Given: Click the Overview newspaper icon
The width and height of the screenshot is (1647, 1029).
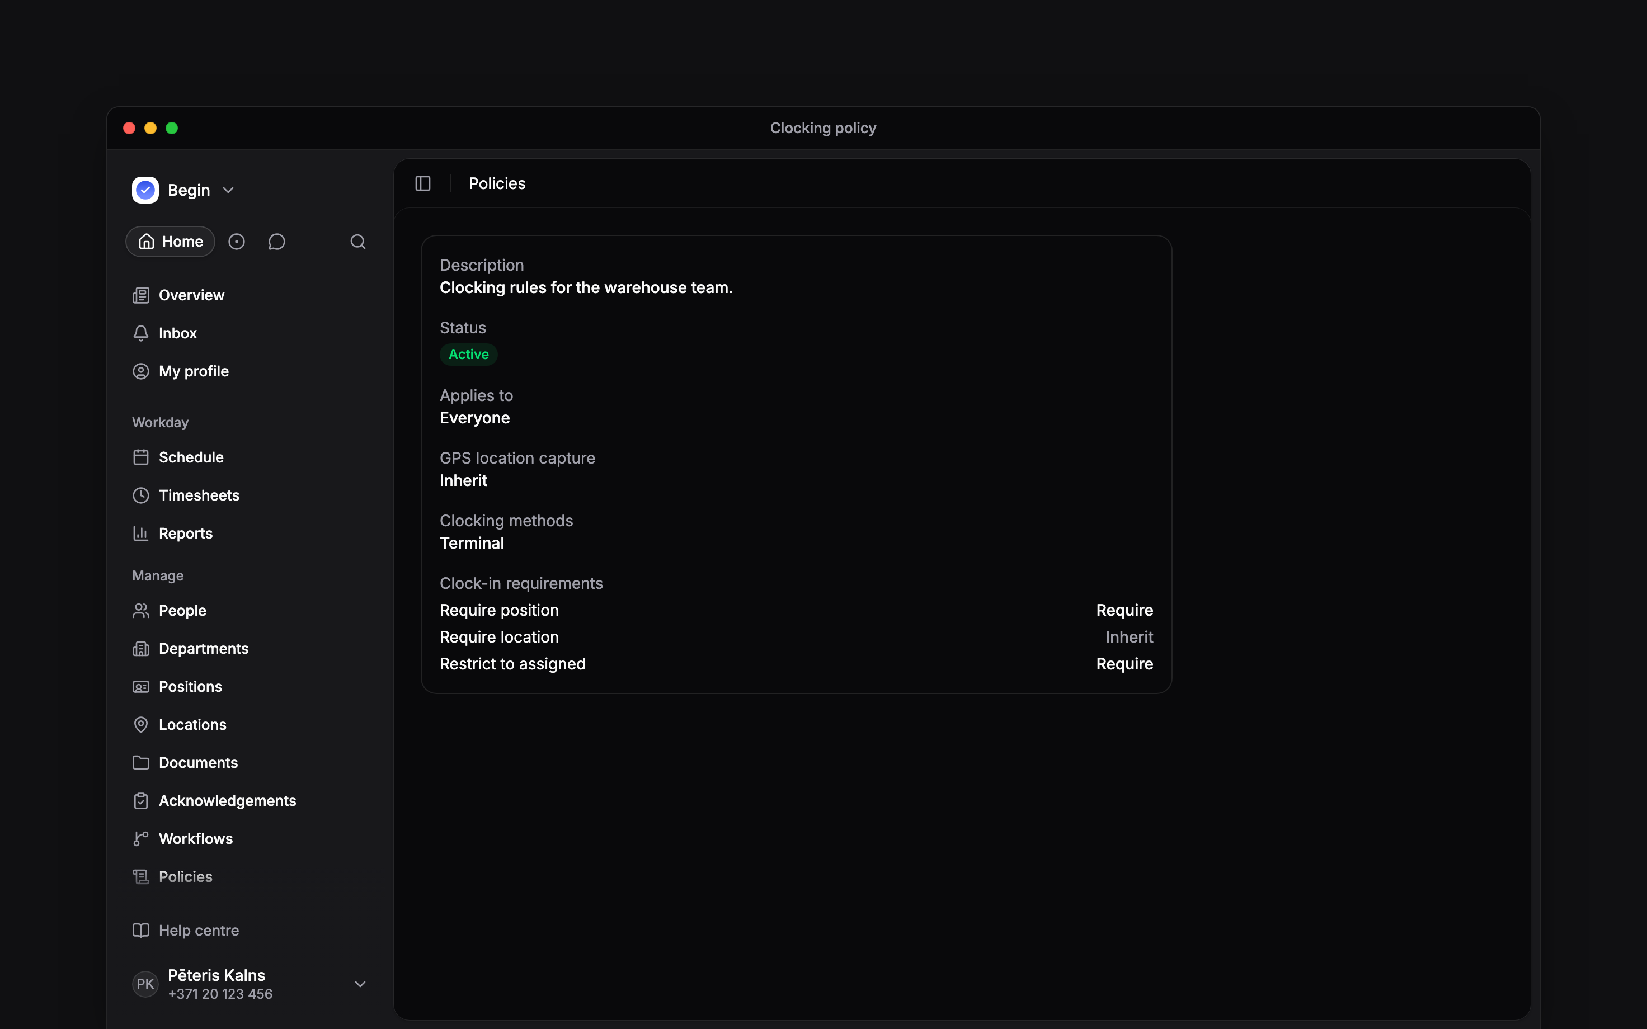Looking at the screenshot, I should pyautogui.click(x=141, y=295).
